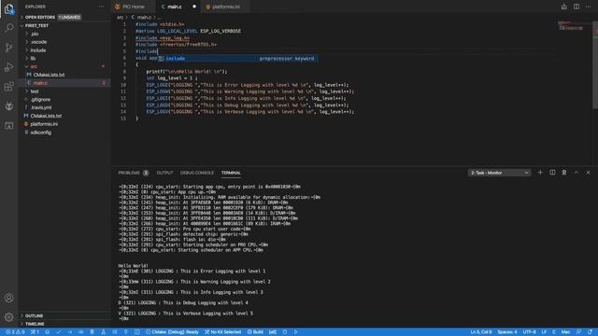The height and width of the screenshot is (336, 598).
Task: Click Spaces: 4 indentation setting
Action: (x=507, y=332)
